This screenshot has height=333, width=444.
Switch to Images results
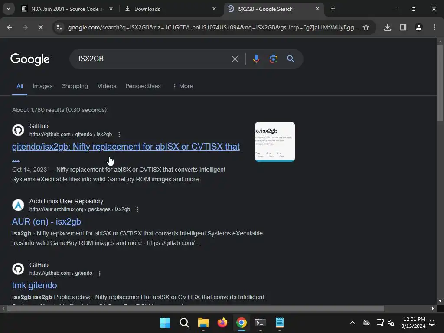click(x=42, y=86)
